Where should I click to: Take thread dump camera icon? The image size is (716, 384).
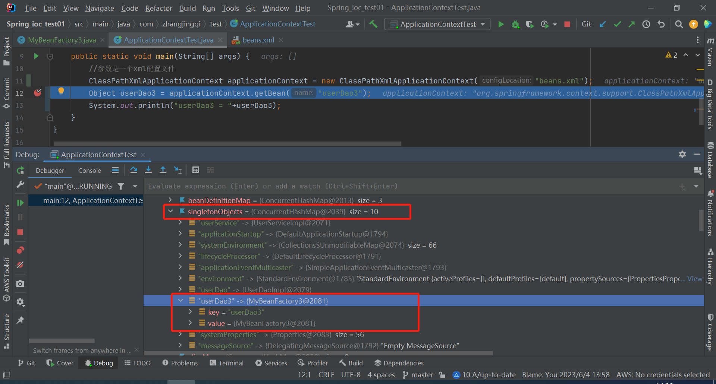pyautogui.click(x=20, y=284)
